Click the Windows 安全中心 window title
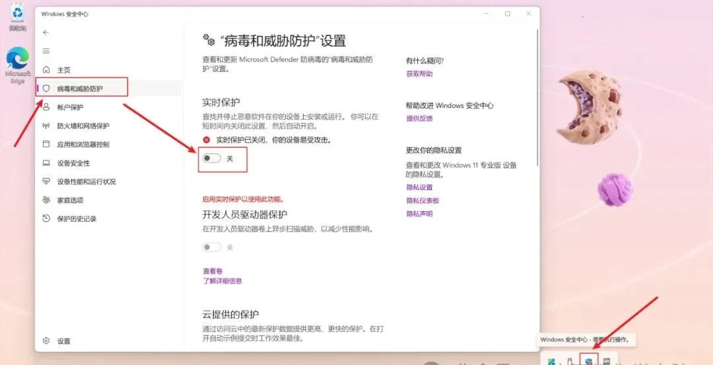Screen dimensions: 713x365 [x=65, y=14]
